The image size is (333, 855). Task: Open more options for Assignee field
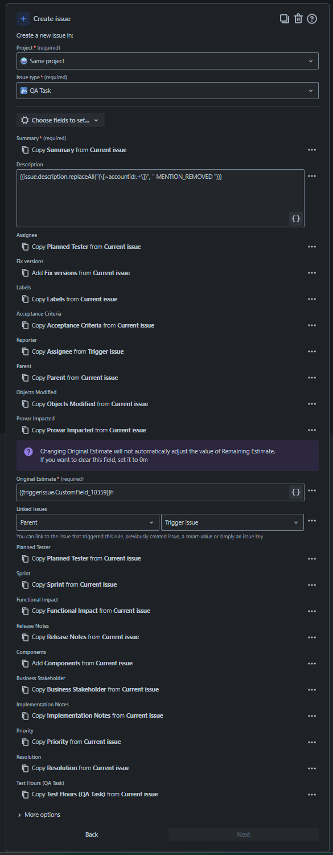312,247
